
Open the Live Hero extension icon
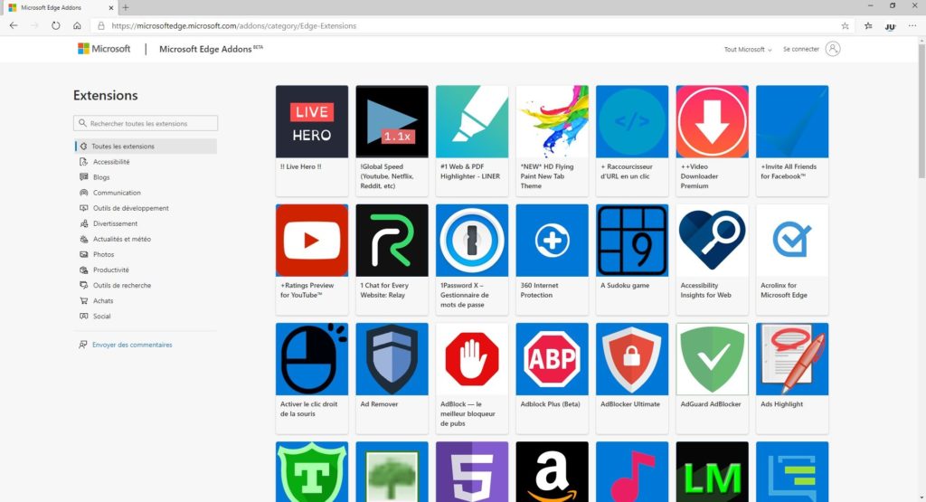[312, 122]
